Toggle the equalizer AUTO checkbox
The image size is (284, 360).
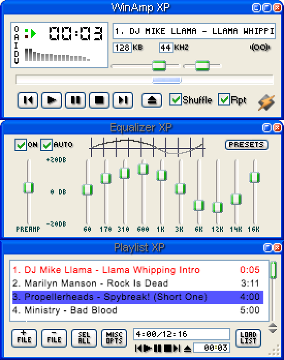[x=46, y=145]
